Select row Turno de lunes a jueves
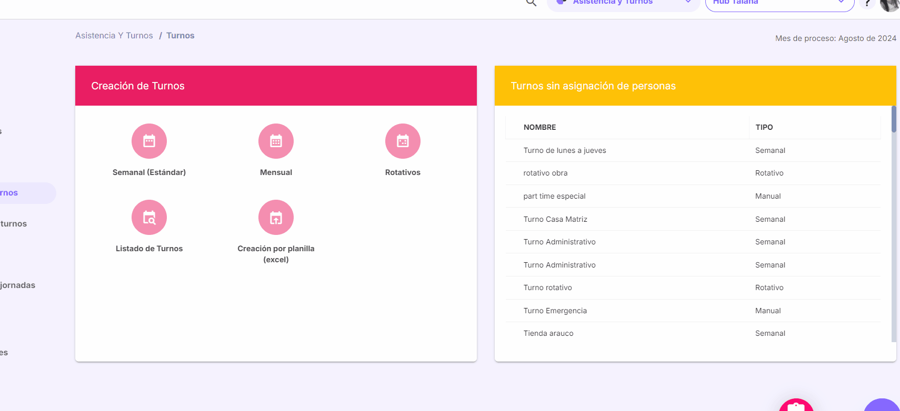 point(693,150)
